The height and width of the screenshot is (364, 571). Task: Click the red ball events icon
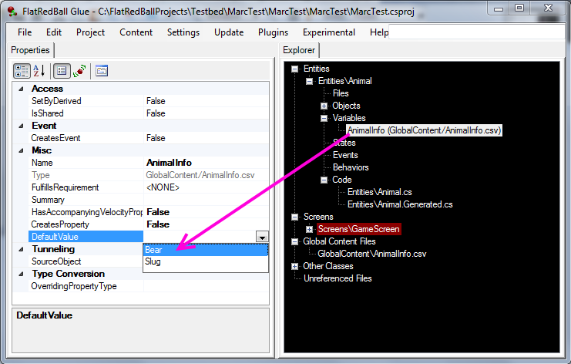coord(79,70)
